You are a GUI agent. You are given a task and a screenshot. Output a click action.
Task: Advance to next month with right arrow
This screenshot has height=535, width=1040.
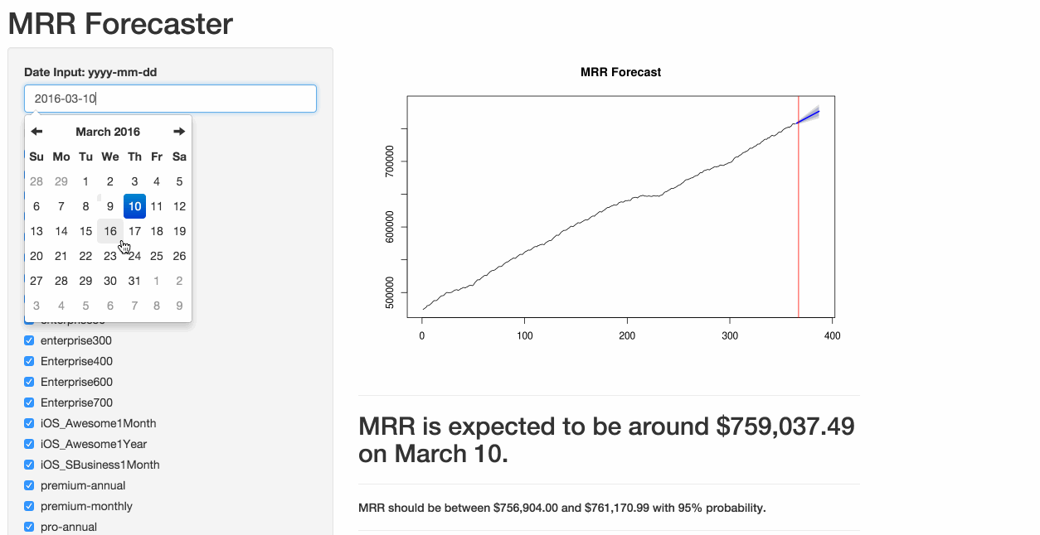179,132
